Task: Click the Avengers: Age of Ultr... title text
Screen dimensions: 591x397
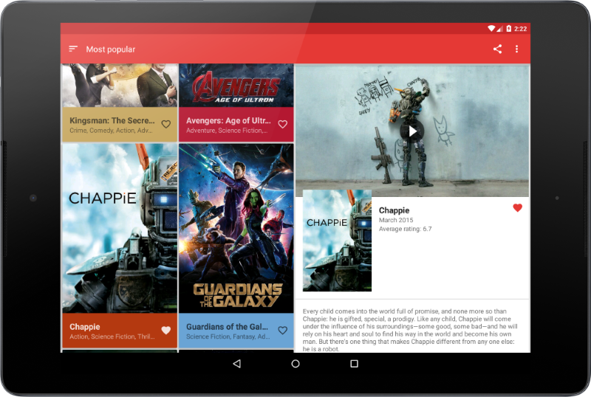Action: click(228, 120)
